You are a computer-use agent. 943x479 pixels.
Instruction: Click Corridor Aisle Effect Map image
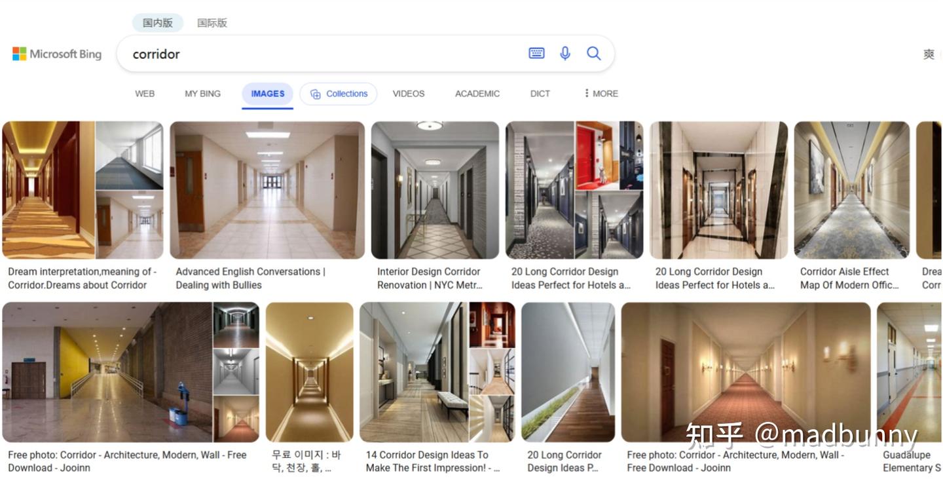coord(852,190)
